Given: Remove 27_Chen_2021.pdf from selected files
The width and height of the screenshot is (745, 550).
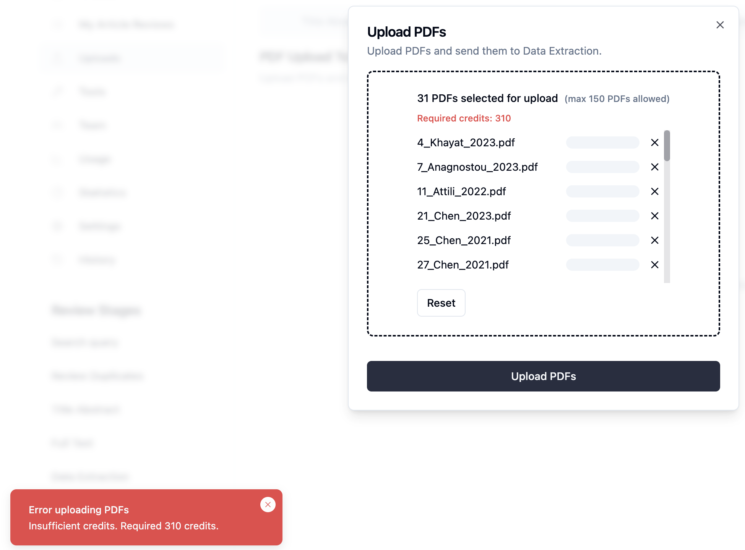Looking at the screenshot, I should pos(654,265).
